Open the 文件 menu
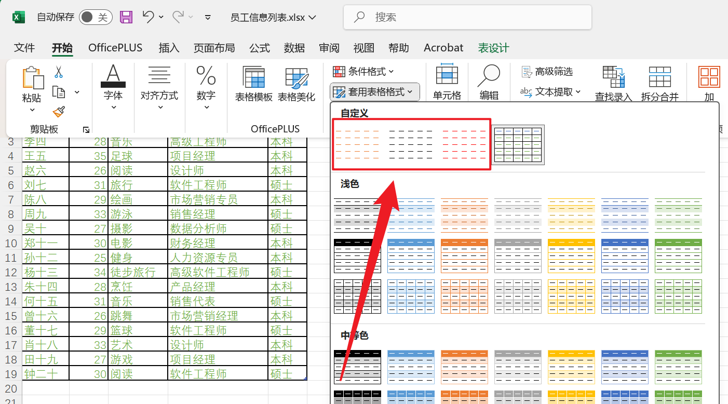728x404 pixels. click(24, 48)
